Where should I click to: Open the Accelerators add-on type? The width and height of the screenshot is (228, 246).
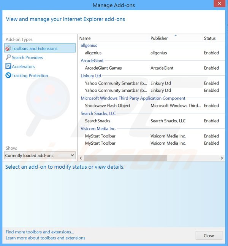(23, 67)
